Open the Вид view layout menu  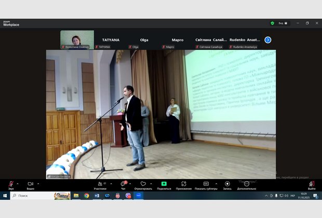283,23
